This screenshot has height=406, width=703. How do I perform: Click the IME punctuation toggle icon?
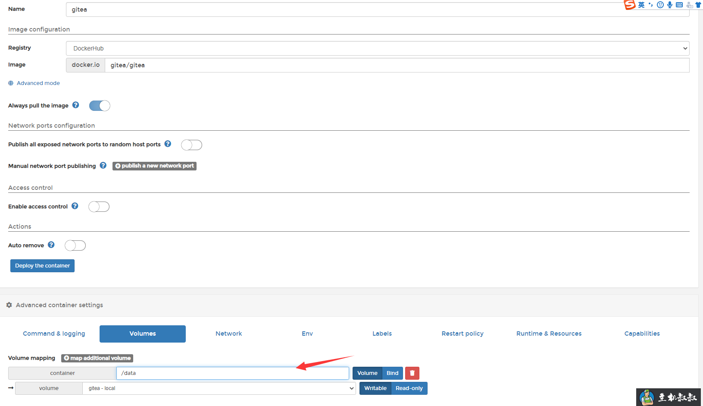(x=650, y=5)
